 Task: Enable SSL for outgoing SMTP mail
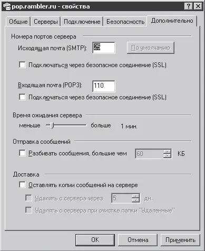click(22, 65)
